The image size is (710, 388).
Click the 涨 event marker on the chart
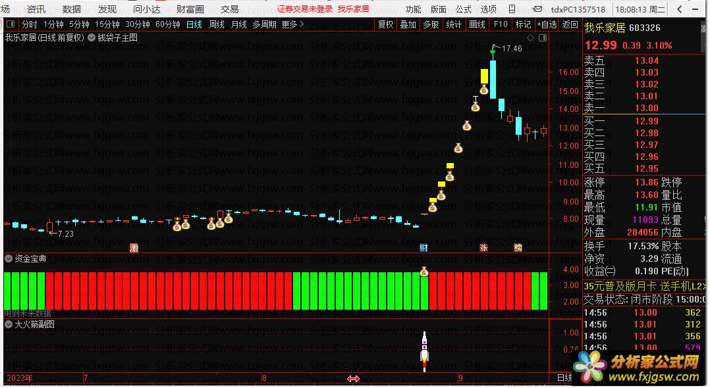point(483,248)
